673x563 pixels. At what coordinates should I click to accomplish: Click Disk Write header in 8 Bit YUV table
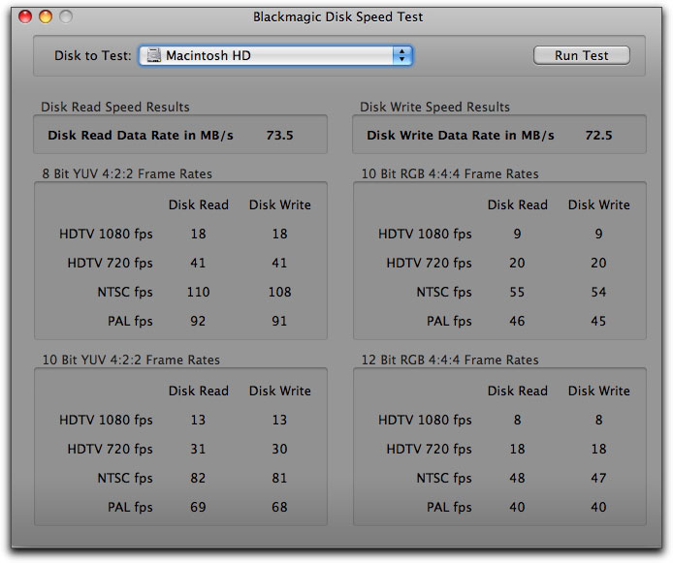point(280,204)
